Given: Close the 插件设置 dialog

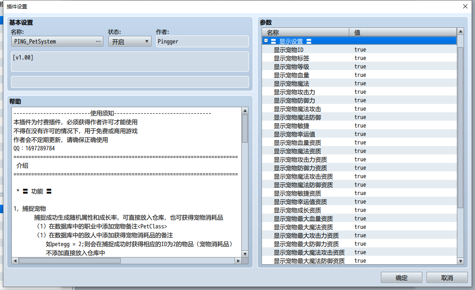Looking at the screenshot, I should point(465,6).
